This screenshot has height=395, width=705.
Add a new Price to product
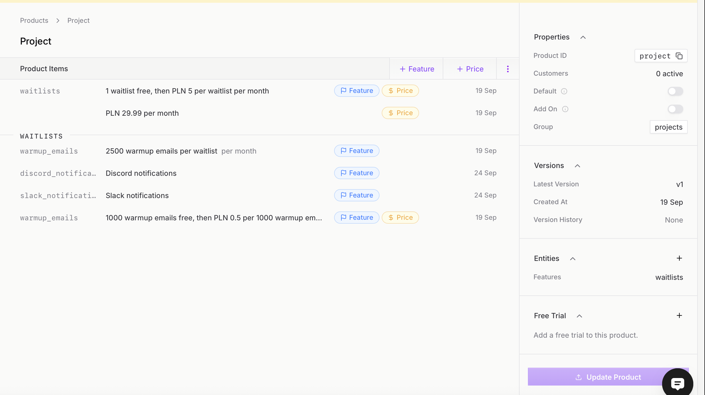pyautogui.click(x=470, y=69)
